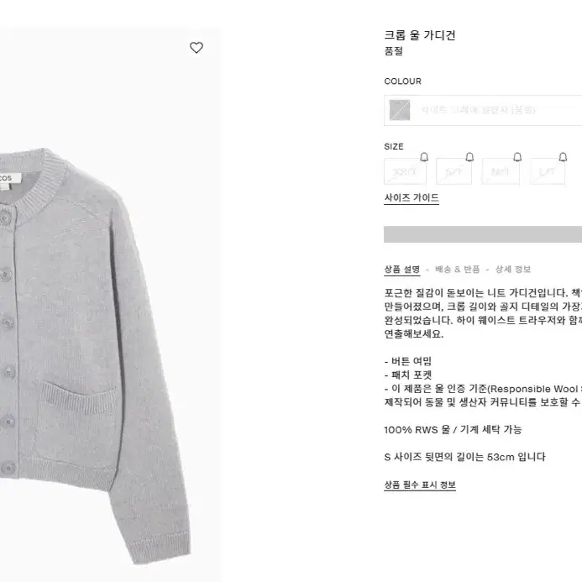Click the 크롭 울 가디건 product title

[x=420, y=35]
